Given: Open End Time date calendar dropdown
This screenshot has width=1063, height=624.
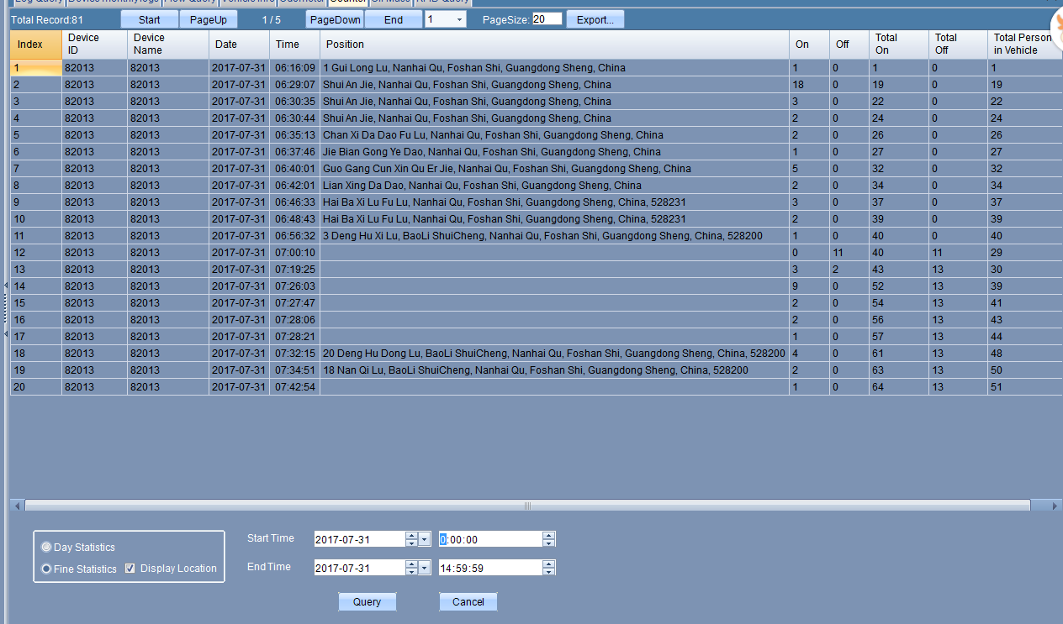Looking at the screenshot, I should point(424,568).
